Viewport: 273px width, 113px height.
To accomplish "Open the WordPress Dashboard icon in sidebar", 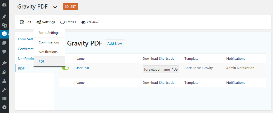I will click(4, 5).
